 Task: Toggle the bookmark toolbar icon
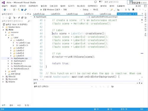click(133, 10)
